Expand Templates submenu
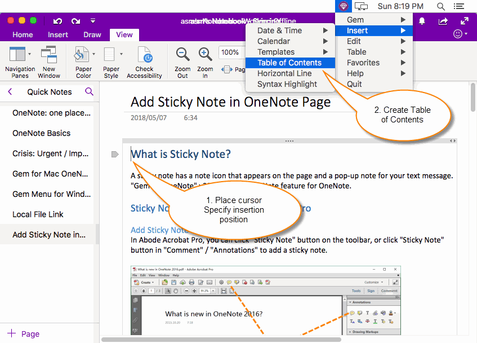This screenshot has width=477, height=343. pos(290,52)
